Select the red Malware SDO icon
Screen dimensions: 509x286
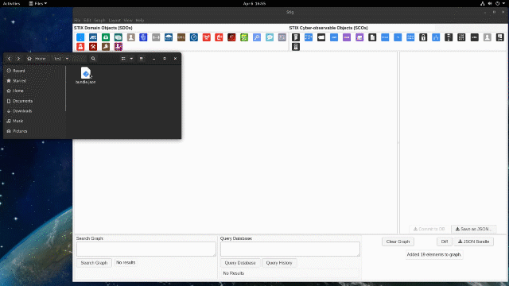(x=207, y=37)
